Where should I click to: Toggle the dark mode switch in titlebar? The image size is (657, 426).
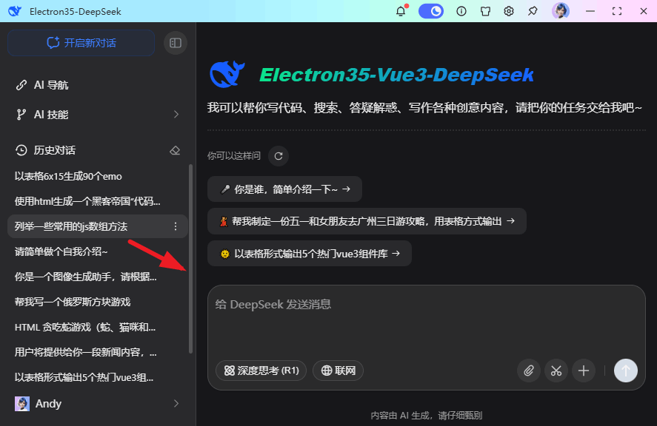[430, 11]
